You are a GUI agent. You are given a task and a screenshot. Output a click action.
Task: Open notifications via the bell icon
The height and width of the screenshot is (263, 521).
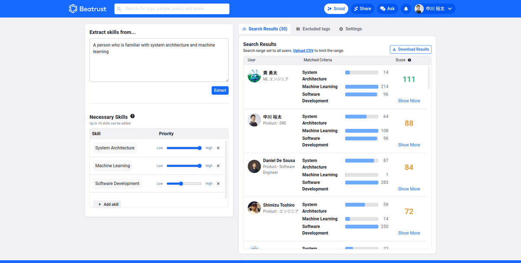(x=406, y=8)
